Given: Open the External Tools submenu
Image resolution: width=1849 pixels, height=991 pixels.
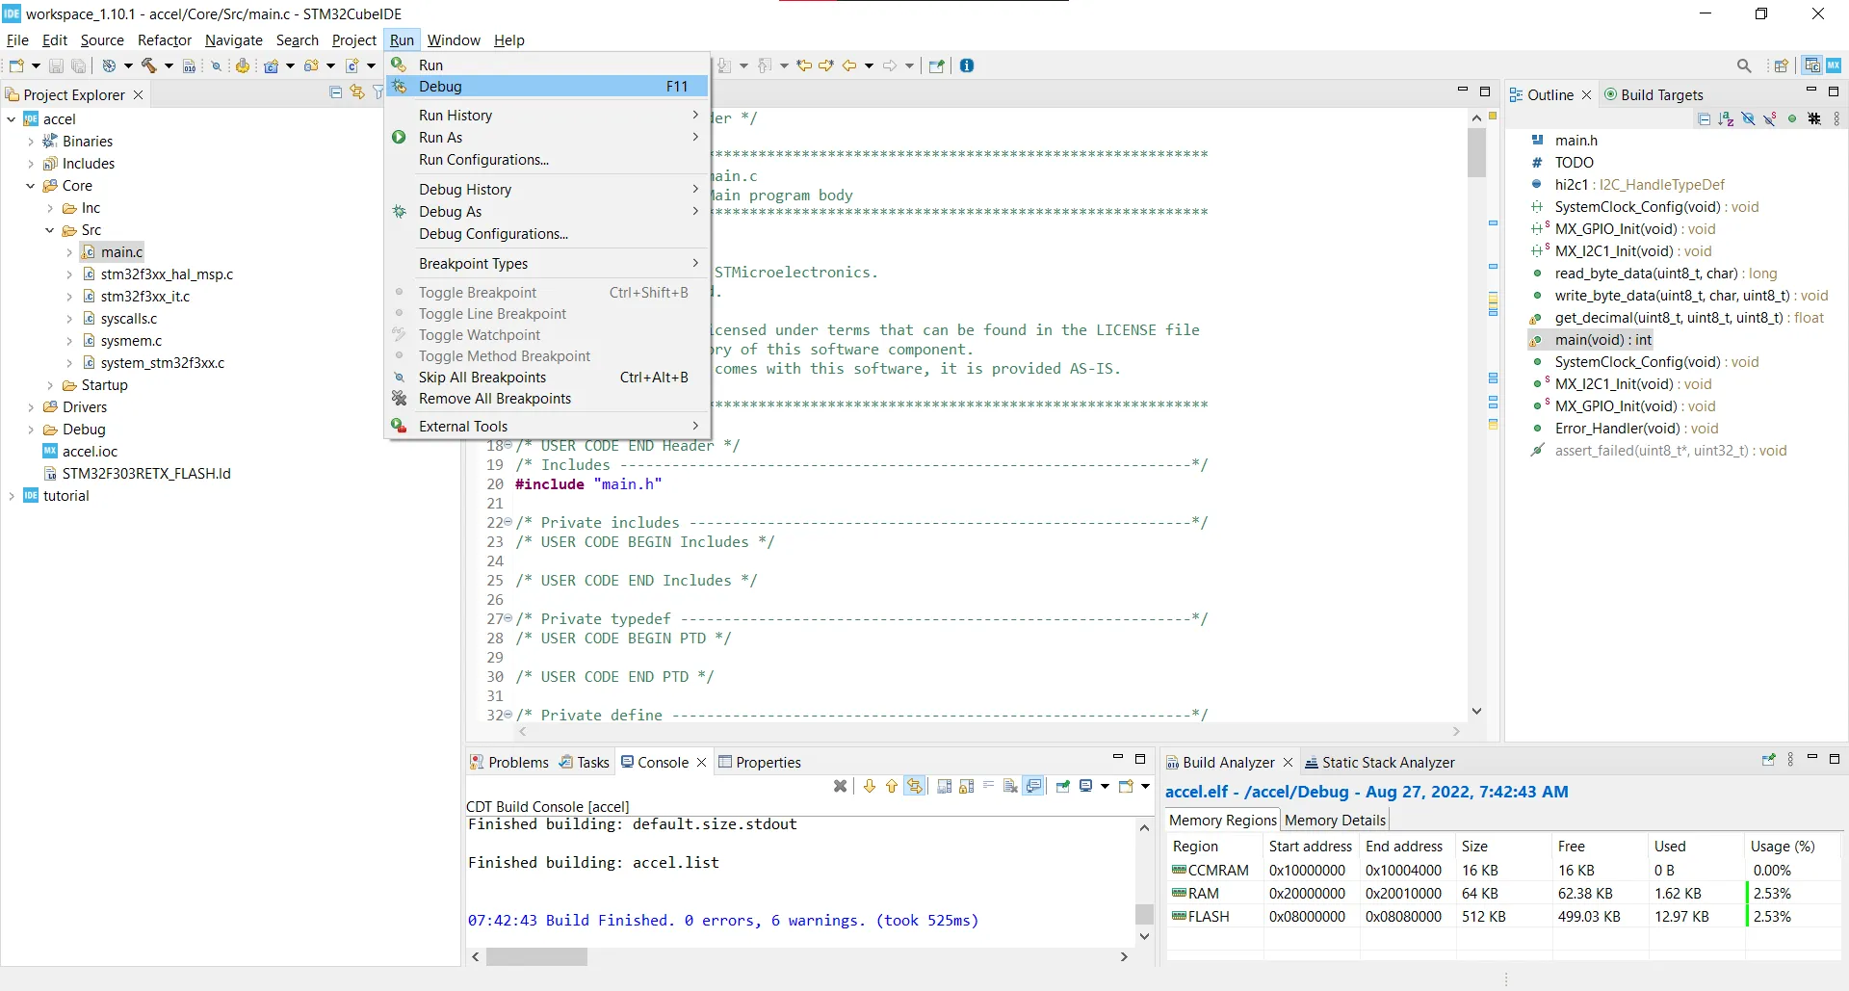Looking at the screenshot, I should (x=547, y=427).
